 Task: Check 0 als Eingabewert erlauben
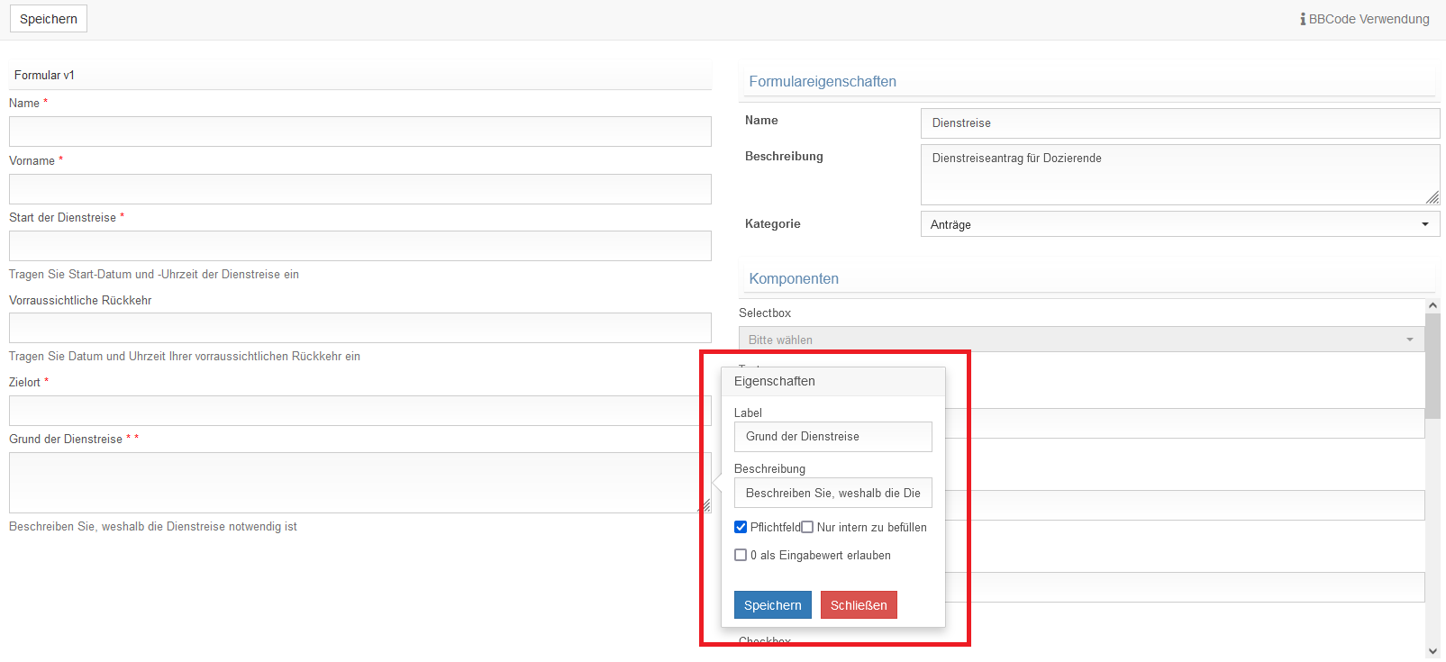(741, 555)
